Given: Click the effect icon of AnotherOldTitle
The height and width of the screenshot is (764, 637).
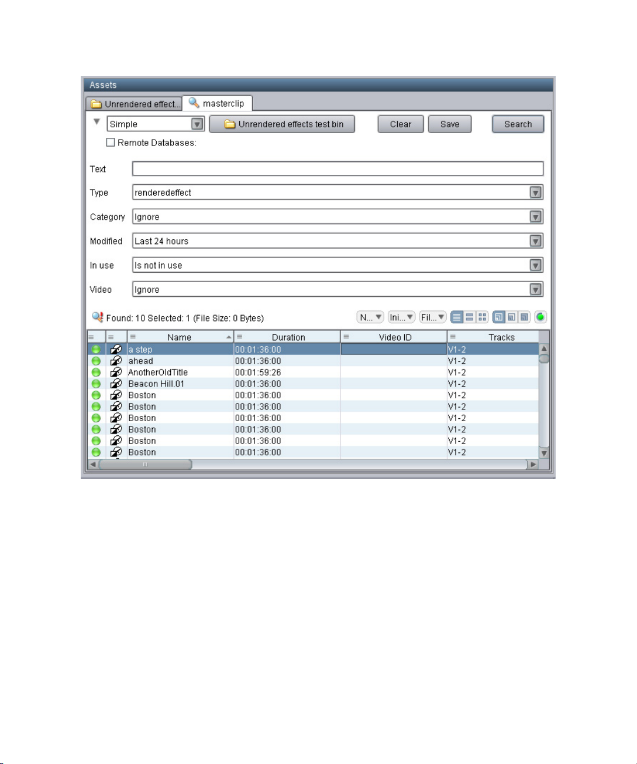Looking at the screenshot, I should (x=116, y=372).
